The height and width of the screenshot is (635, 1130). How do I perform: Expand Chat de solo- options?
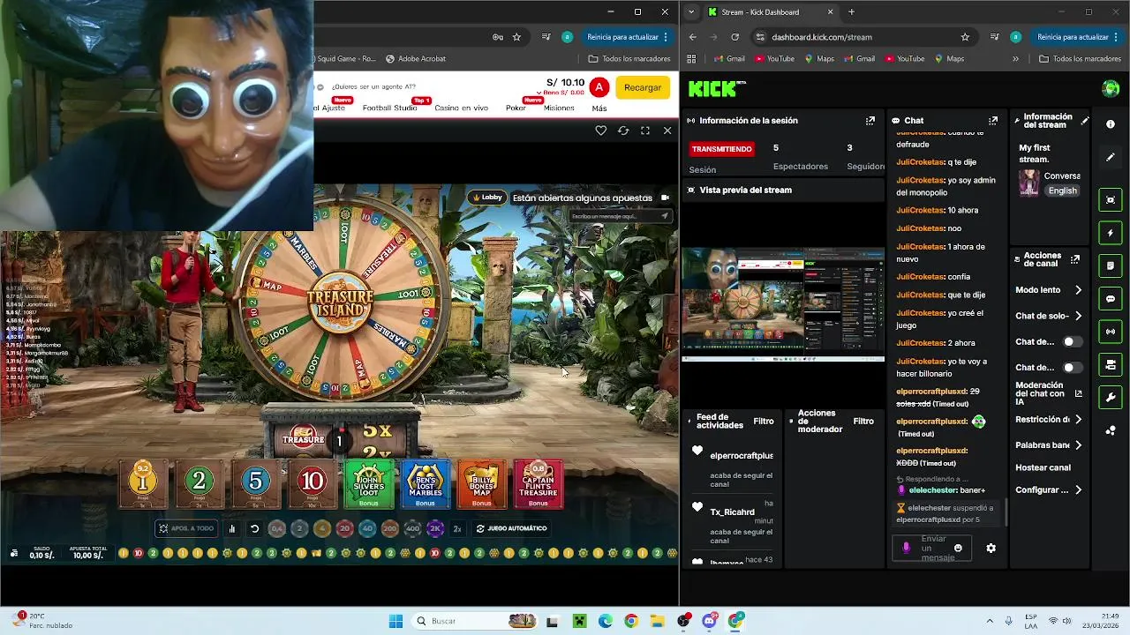point(1078,316)
